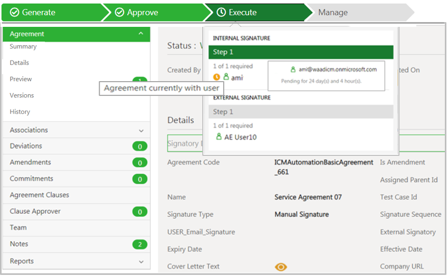Screen dimensions: 448x277
Task: Select External Signature Step 1 header
Action: 301,112
